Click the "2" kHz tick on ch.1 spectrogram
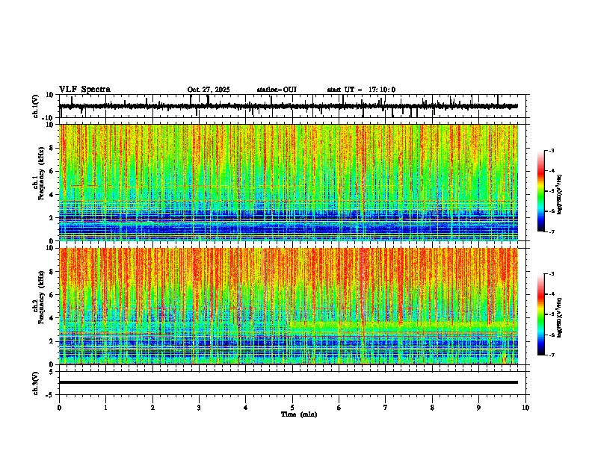Screen dimensions: 592x457 tap(52, 217)
